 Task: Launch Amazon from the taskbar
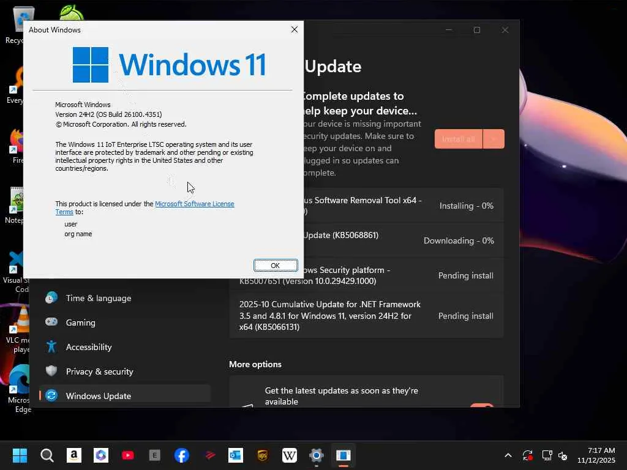[74, 455]
